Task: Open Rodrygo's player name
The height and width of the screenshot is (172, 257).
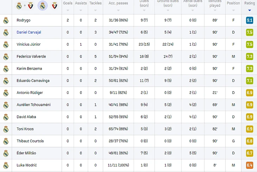Action: click(24, 20)
